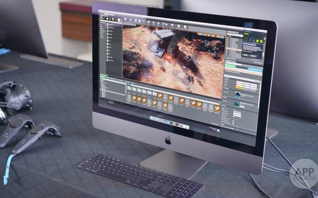
Task: Click the Cinematics clapperboard toolbar icon
Action: click(153, 23)
